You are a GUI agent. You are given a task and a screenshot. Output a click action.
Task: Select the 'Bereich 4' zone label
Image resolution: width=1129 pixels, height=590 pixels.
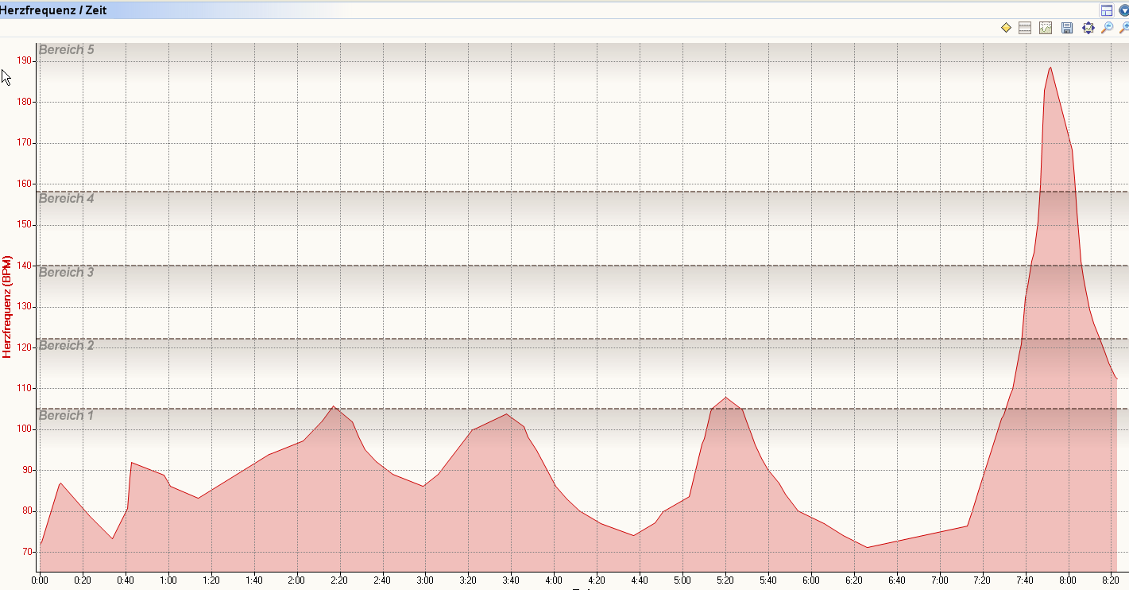point(66,199)
